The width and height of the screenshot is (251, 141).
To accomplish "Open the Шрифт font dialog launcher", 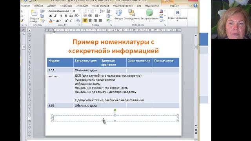I will 79,25.
